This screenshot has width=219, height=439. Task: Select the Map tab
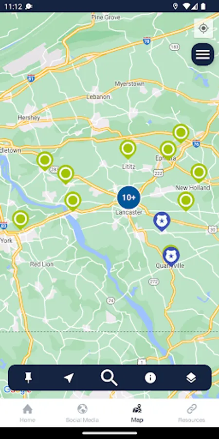(137, 413)
